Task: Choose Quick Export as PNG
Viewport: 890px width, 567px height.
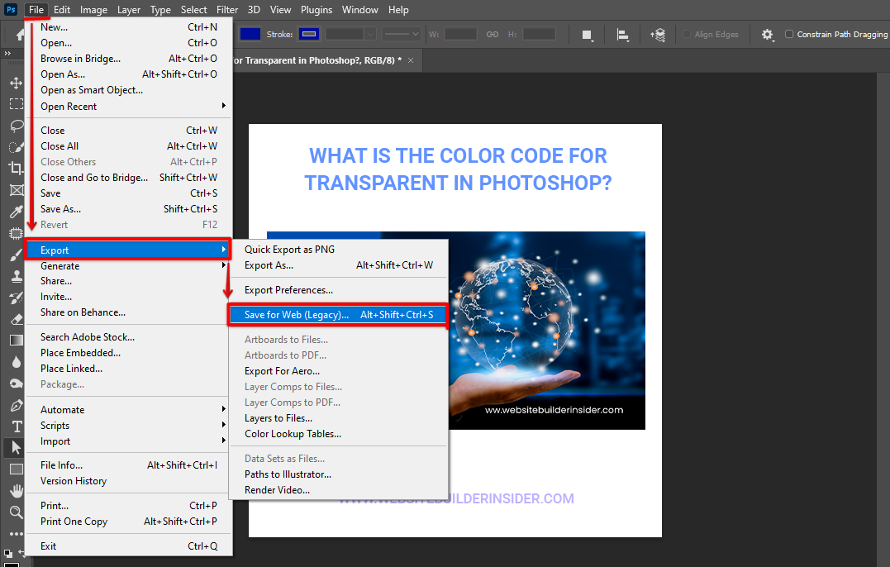Action: click(x=289, y=250)
